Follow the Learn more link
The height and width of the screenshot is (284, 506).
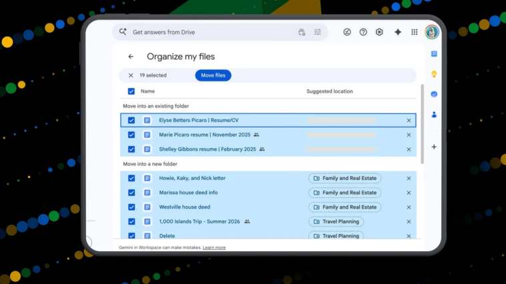[x=214, y=247]
